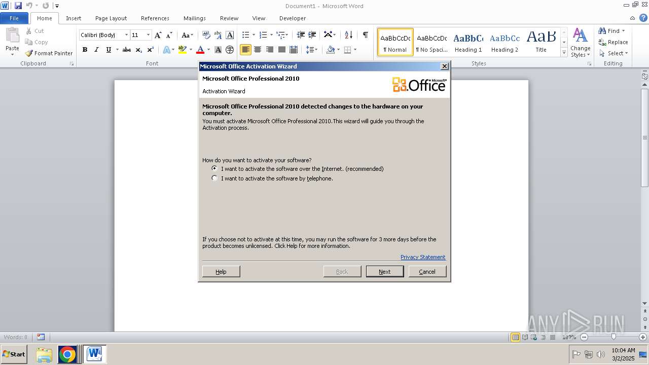The width and height of the screenshot is (649, 365).
Task: Click the Replace button
Action: pyautogui.click(x=613, y=42)
